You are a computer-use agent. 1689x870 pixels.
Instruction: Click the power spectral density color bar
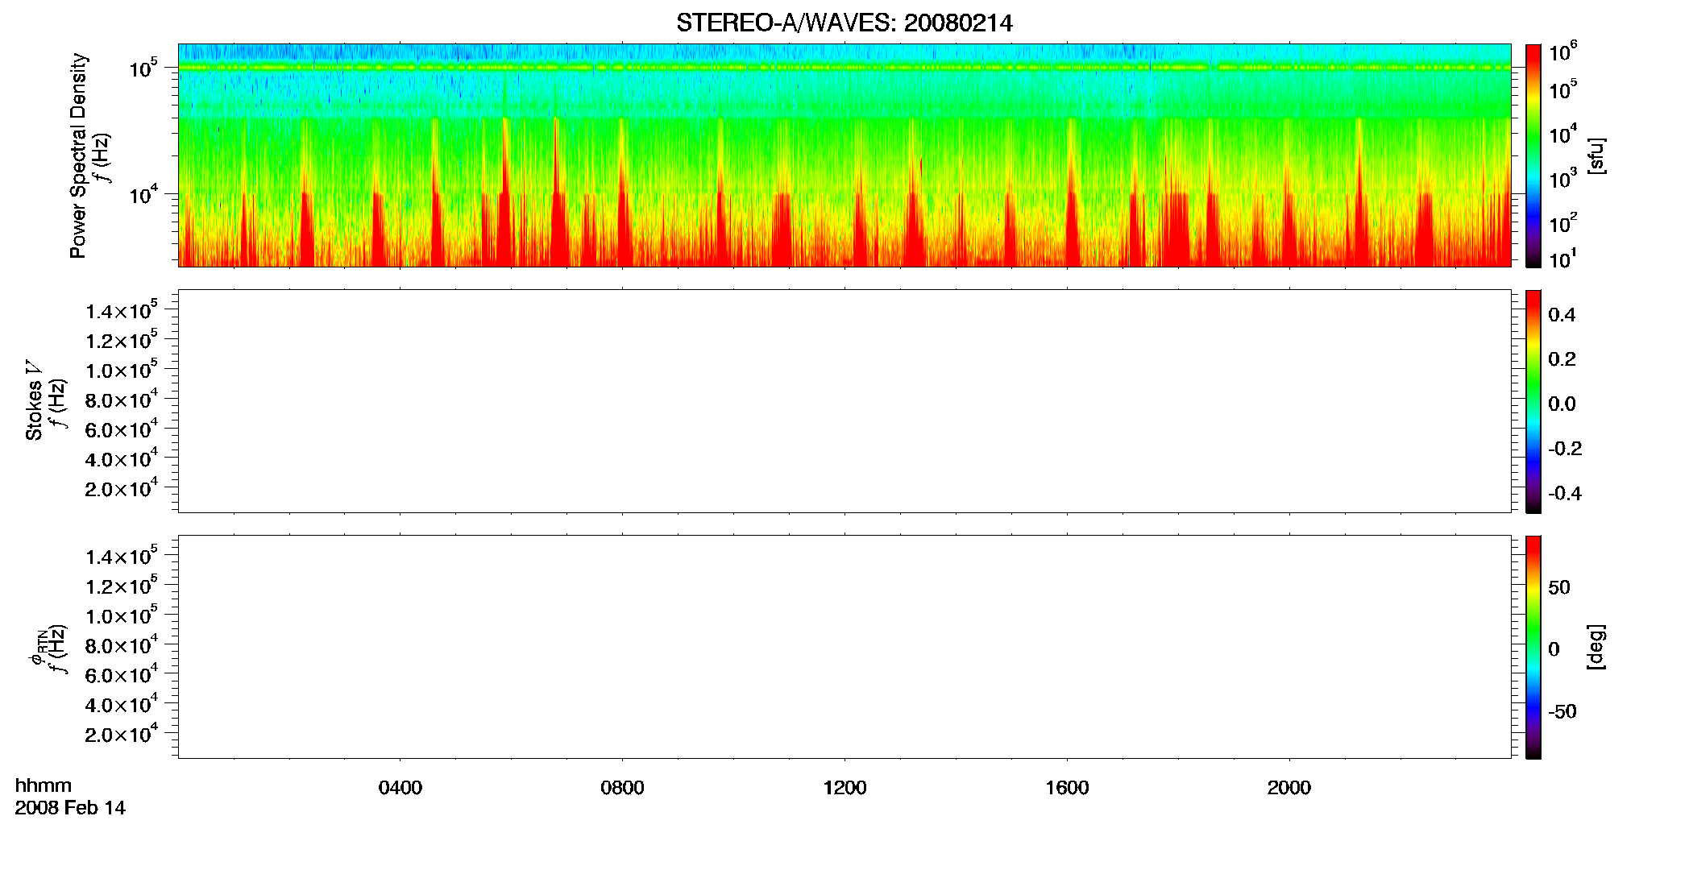coord(1533,155)
